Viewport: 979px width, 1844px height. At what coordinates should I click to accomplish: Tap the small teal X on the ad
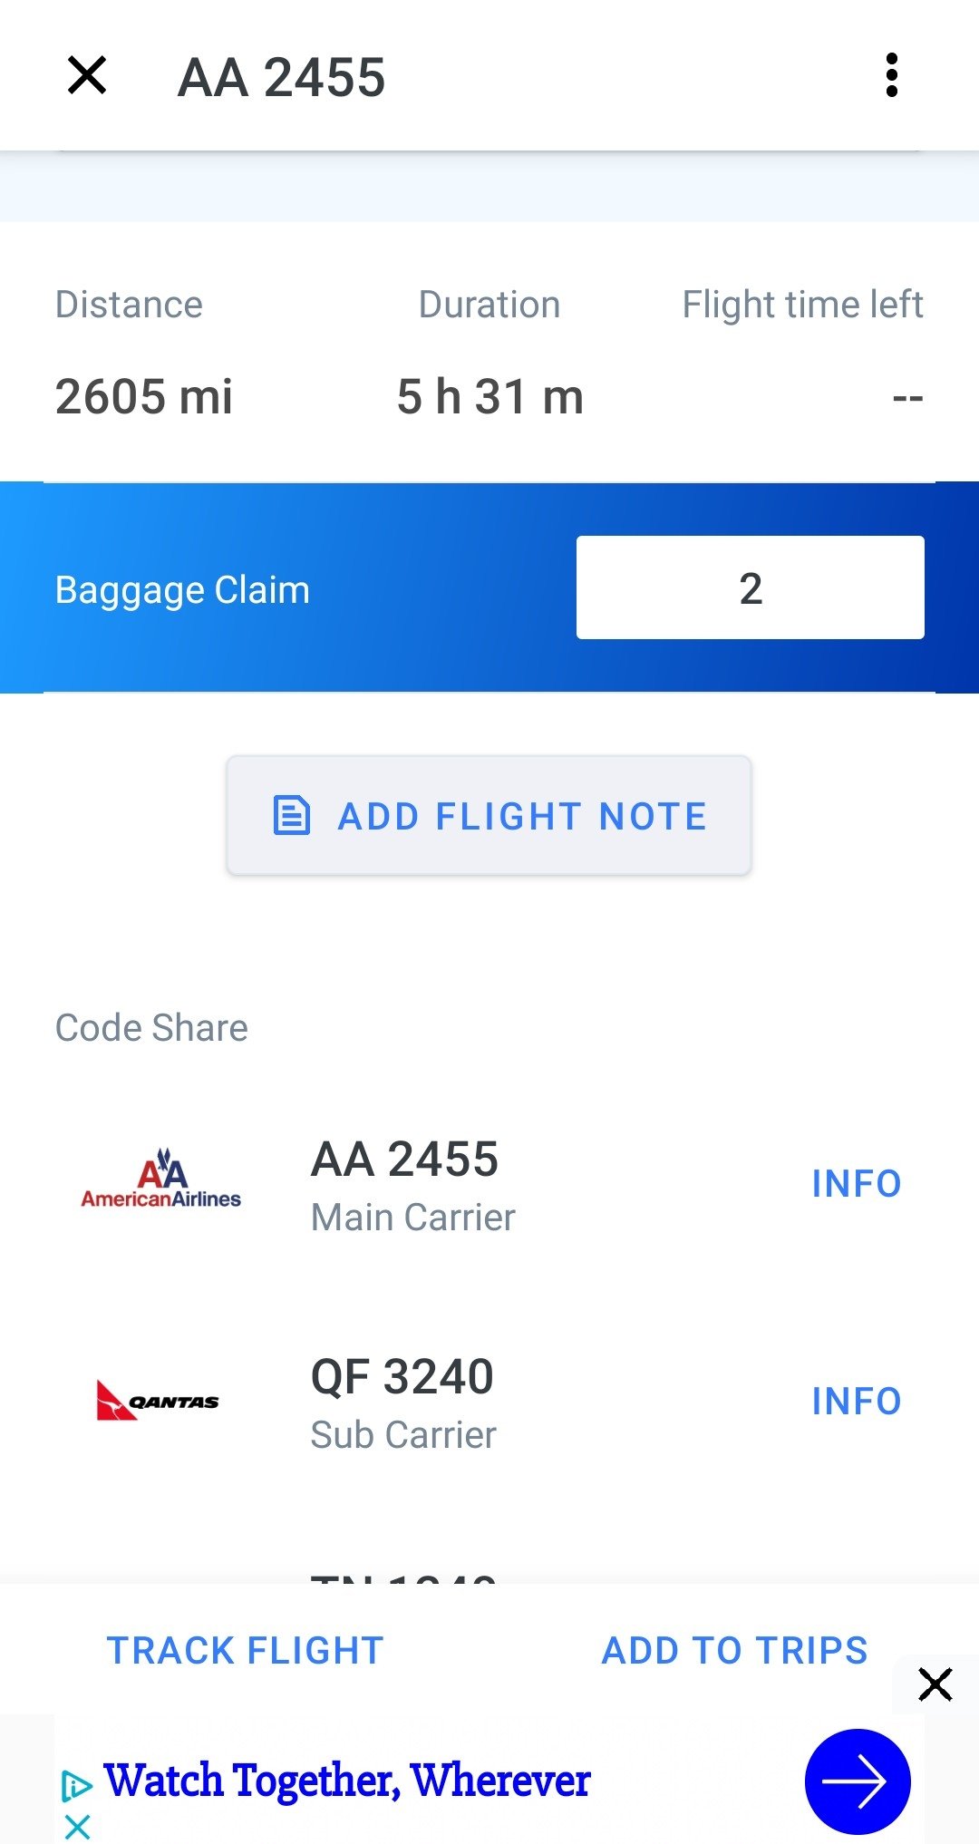click(78, 1827)
